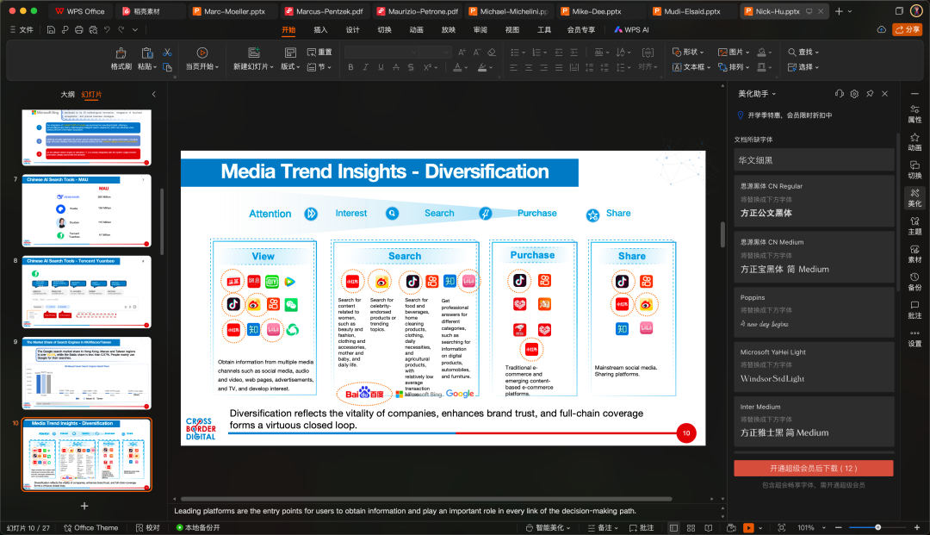Screen dimensions: 930x535
Task: Adjust the zoom slider handle
Action: tap(877, 527)
